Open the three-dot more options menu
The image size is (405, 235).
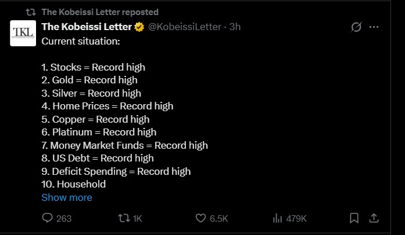[x=374, y=27]
